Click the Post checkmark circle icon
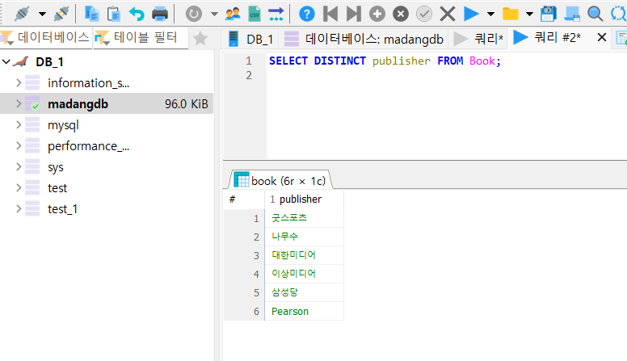The image size is (627, 361). [x=424, y=14]
